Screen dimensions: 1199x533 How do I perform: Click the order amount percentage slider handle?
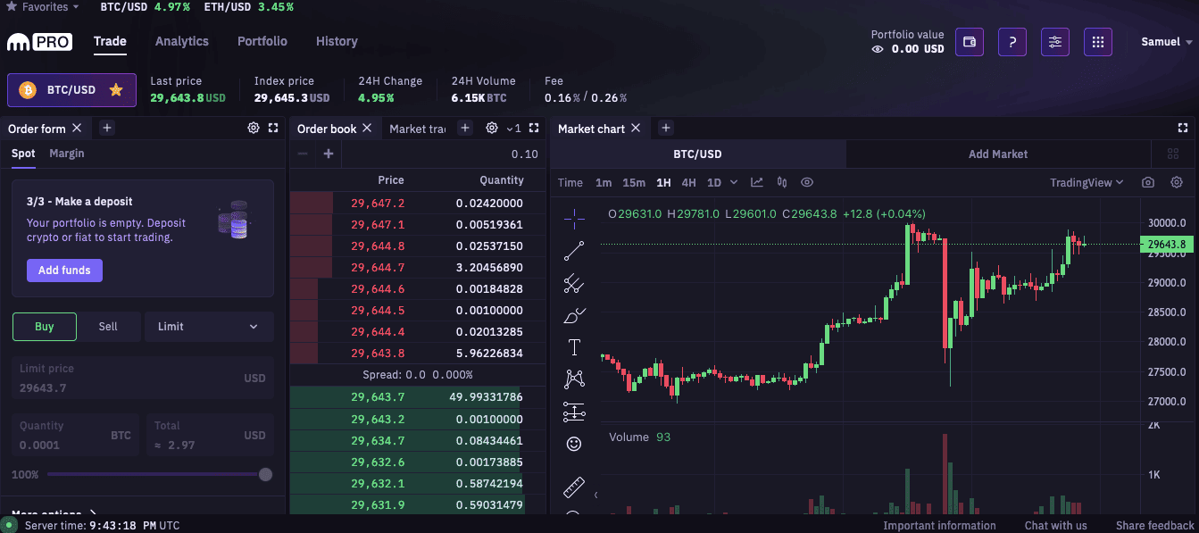pos(265,475)
